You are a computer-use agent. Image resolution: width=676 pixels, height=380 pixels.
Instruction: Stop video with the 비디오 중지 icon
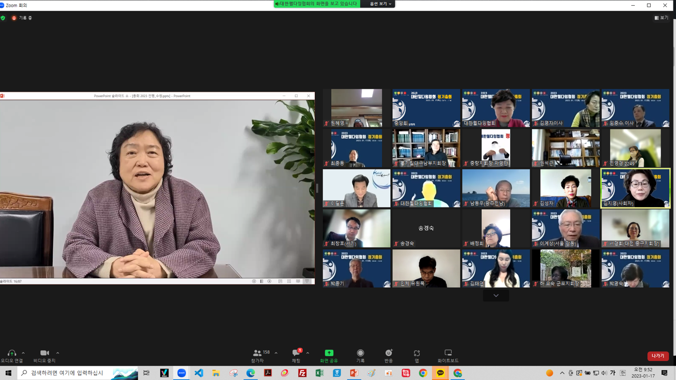pyautogui.click(x=44, y=353)
